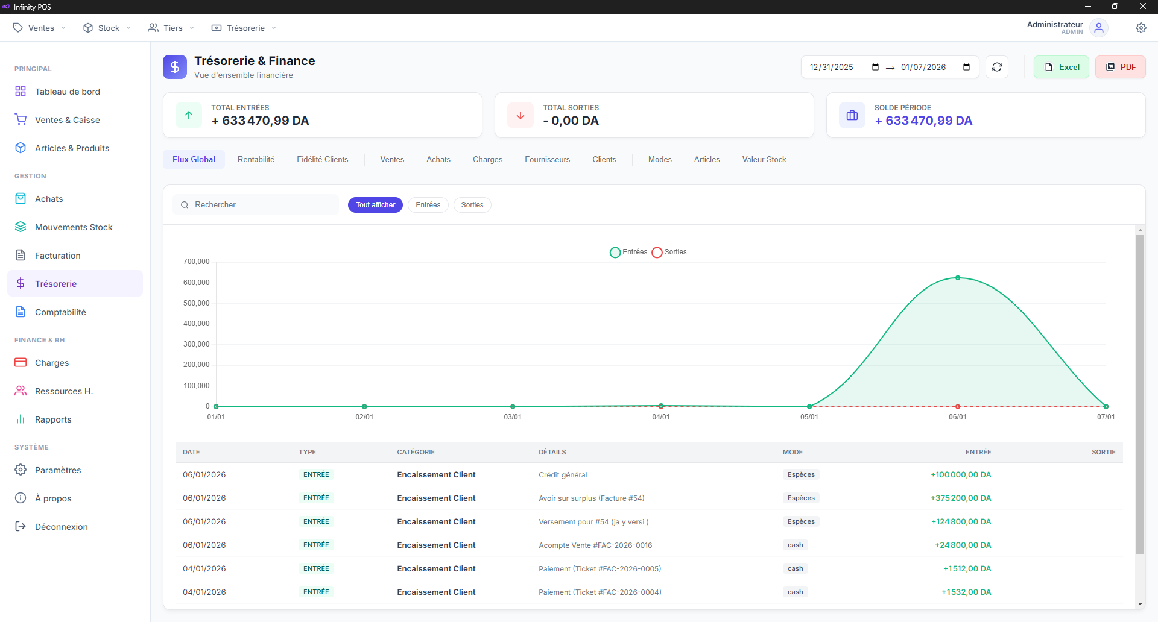1158x622 pixels.
Task: Toggle Entrées series in chart legend
Action: coord(628,252)
